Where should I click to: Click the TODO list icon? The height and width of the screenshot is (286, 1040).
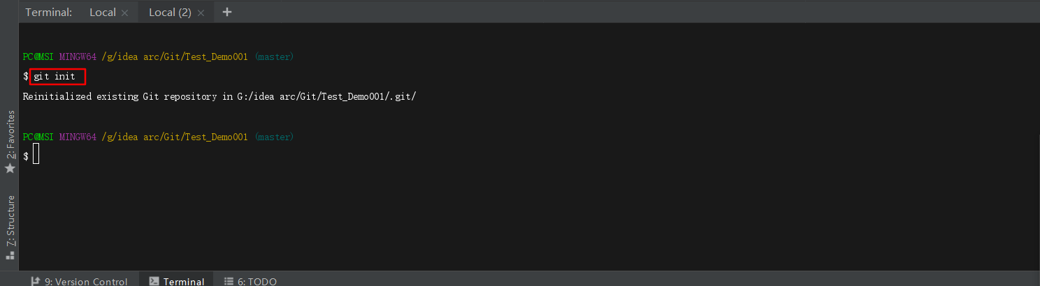(x=229, y=281)
